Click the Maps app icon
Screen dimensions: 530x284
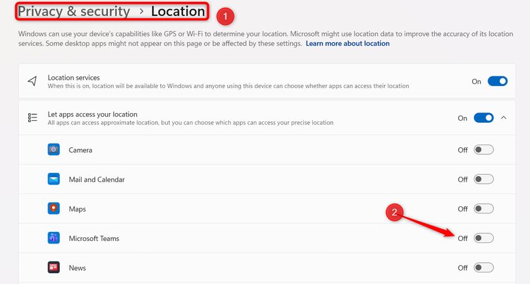[53, 209]
